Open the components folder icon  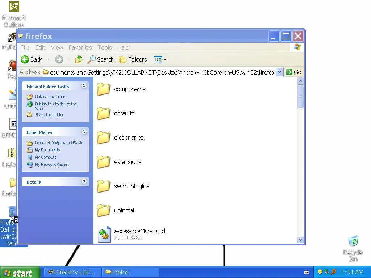[104, 89]
